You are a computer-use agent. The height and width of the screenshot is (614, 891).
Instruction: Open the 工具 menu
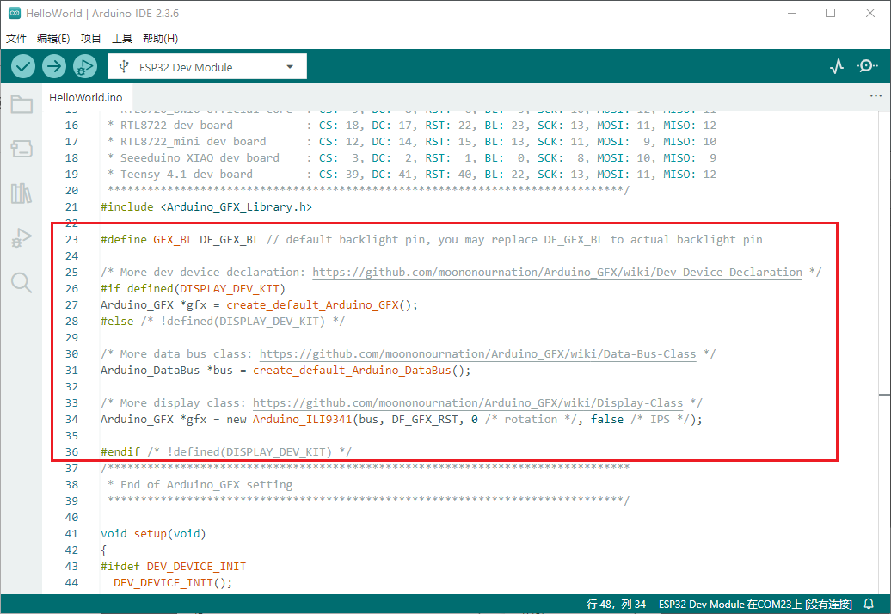(122, 38)
